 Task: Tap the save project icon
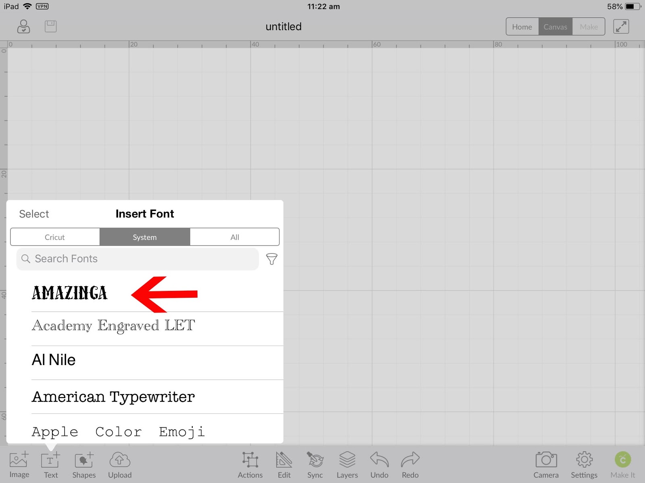(50, 27)
